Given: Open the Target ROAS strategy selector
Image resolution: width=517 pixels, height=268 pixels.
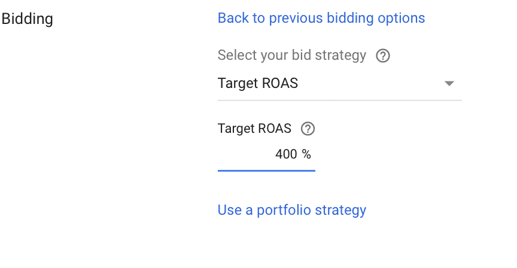Looking at the screenshot, I should click(340, 83).
